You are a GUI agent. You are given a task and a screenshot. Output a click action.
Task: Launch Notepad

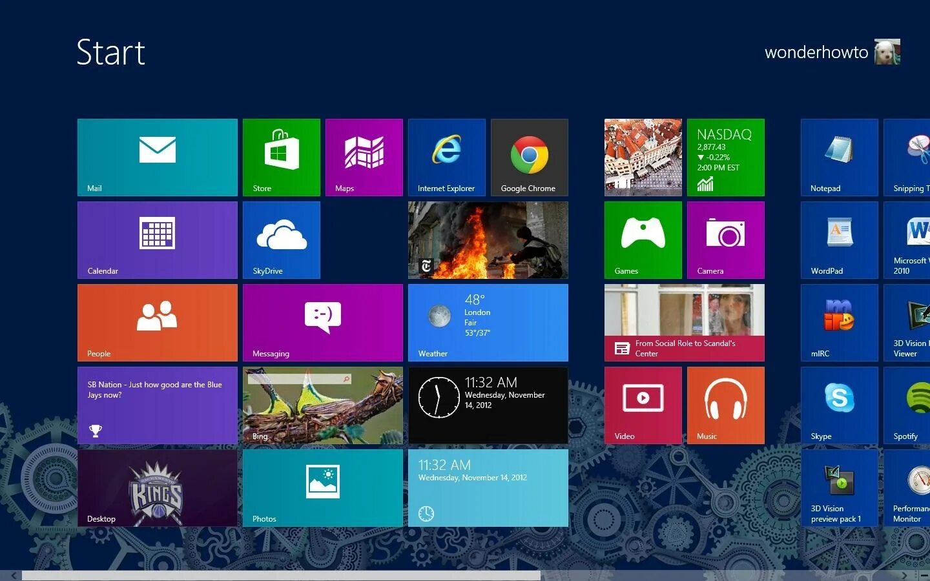pos(840,158)
